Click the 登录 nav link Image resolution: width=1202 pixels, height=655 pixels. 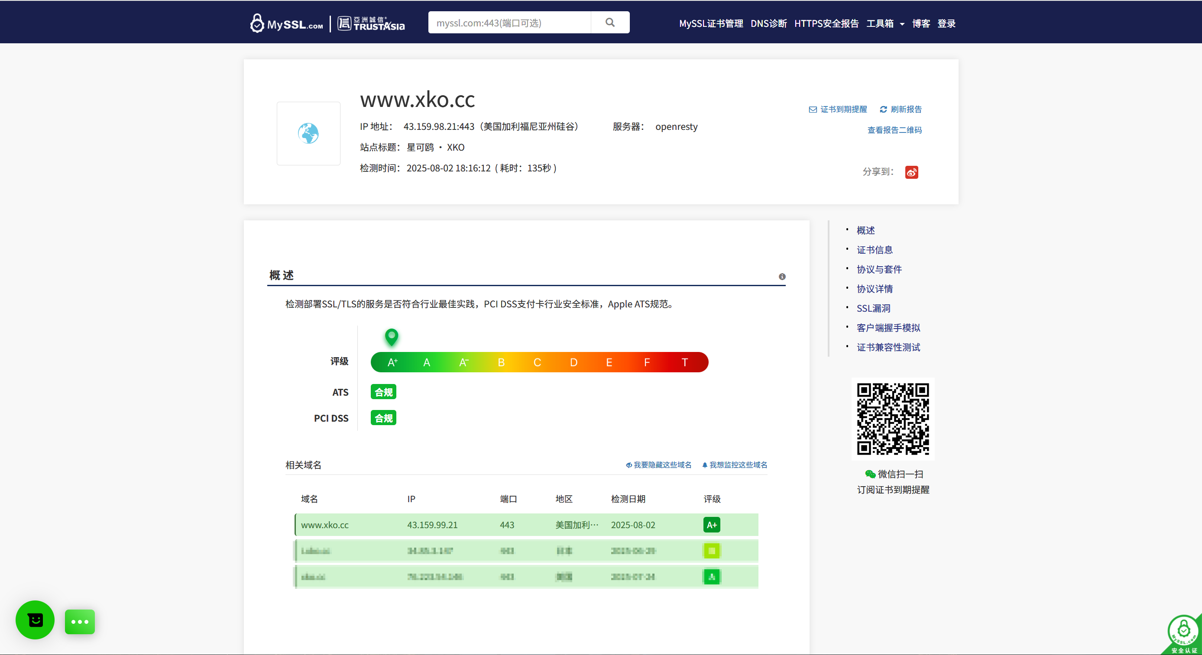946,23
